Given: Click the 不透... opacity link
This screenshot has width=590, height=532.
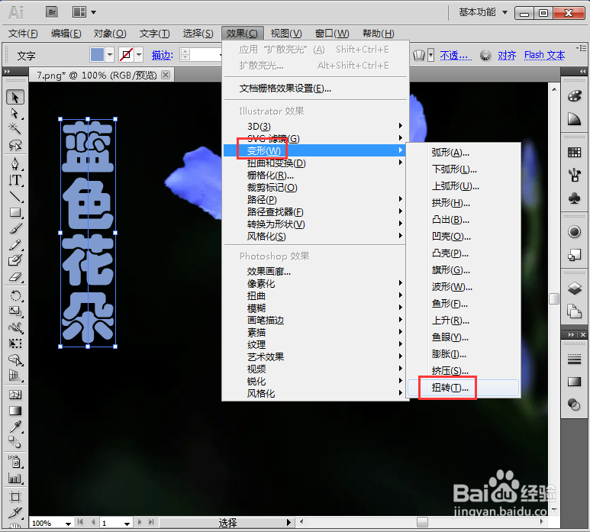Looking at the screenshot, I should click(456, 55).
